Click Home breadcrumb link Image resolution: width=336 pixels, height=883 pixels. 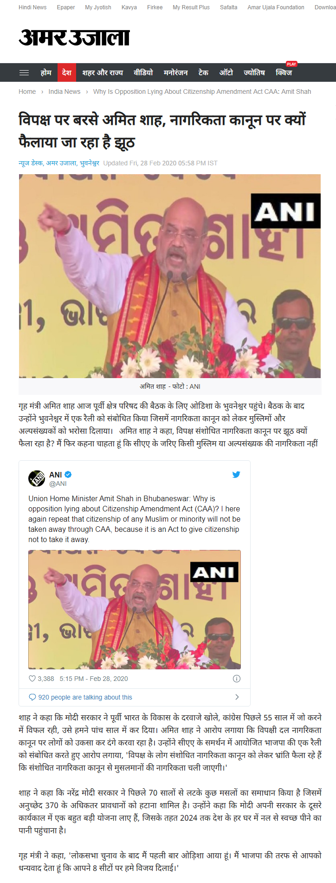[x=27, y=92]
